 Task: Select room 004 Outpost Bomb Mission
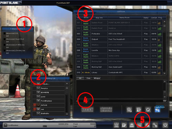(x=119, y=39)
